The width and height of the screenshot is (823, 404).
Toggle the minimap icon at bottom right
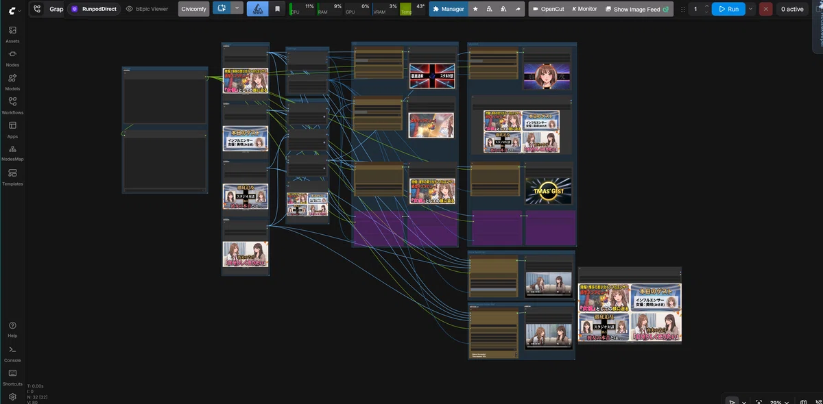tap(802, 402)
